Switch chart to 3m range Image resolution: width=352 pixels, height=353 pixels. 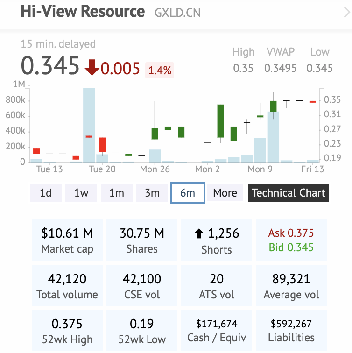pos(152,193)
